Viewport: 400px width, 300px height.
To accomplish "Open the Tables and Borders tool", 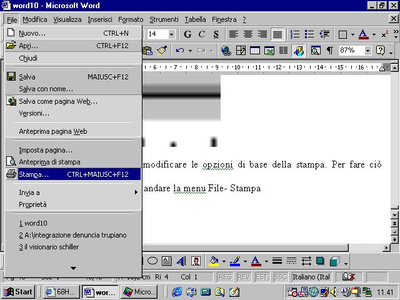I will pos(241,51).
